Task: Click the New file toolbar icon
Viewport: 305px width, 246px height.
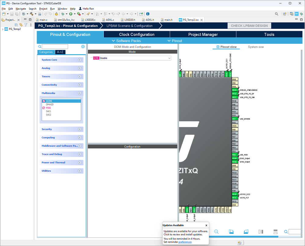Action: [4, 14]
